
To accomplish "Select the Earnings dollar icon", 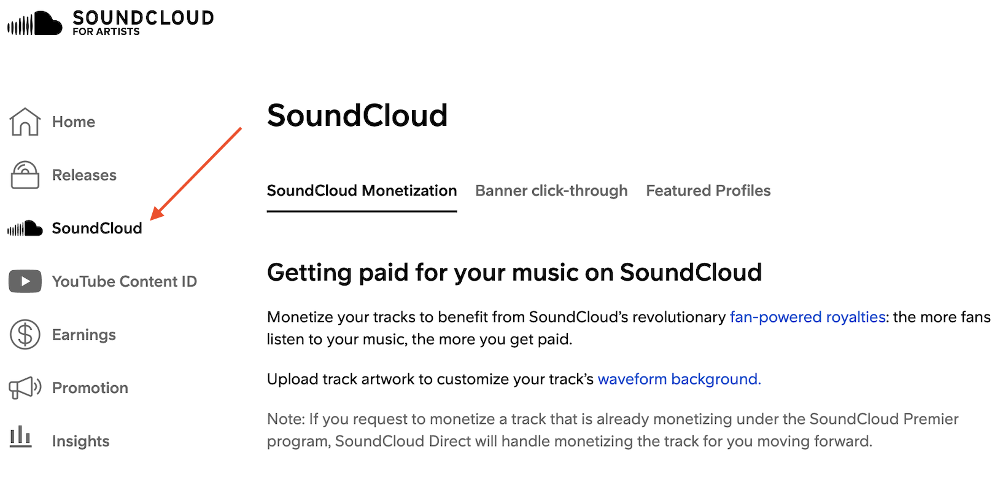I will coord(25,334).
